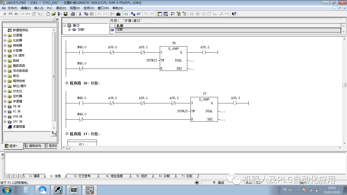Switch to the LAD/STL/FBD taskbar icon
This screenshot has height=195, width=347.
[90, 190]
